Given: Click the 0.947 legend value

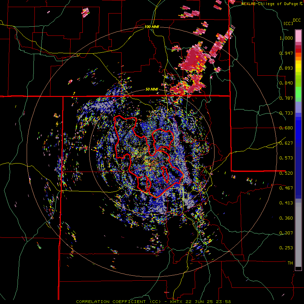Looking at the screenshot, I should pos(286,53).
